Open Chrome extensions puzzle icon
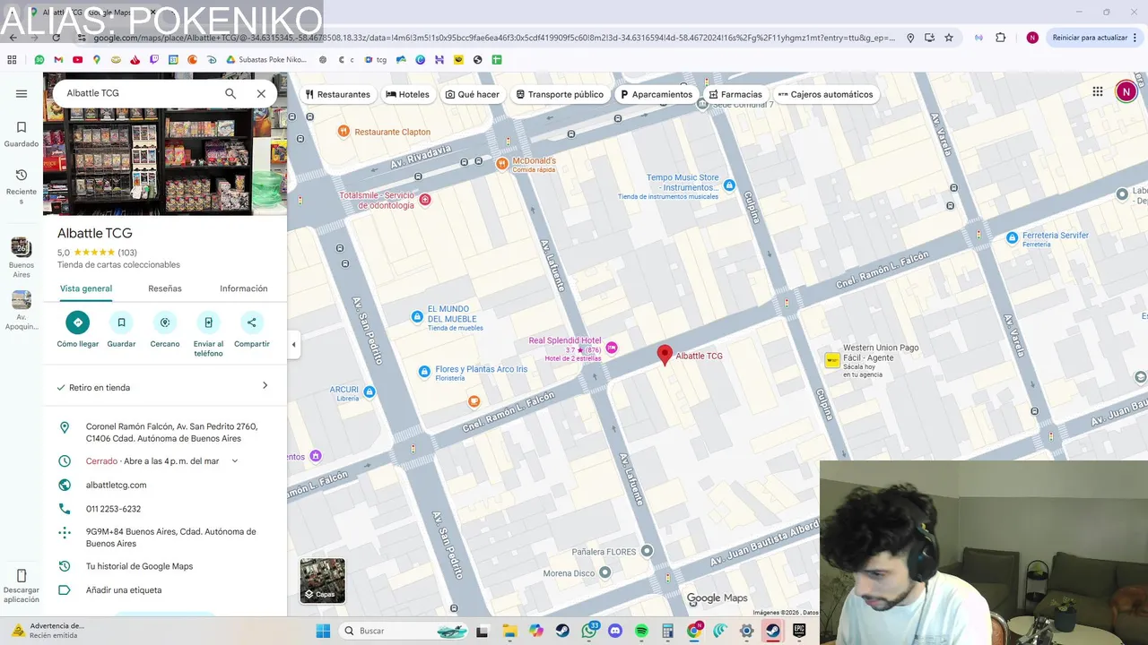This screenshot has width=1148, height=645. (x=1001, y=38)
